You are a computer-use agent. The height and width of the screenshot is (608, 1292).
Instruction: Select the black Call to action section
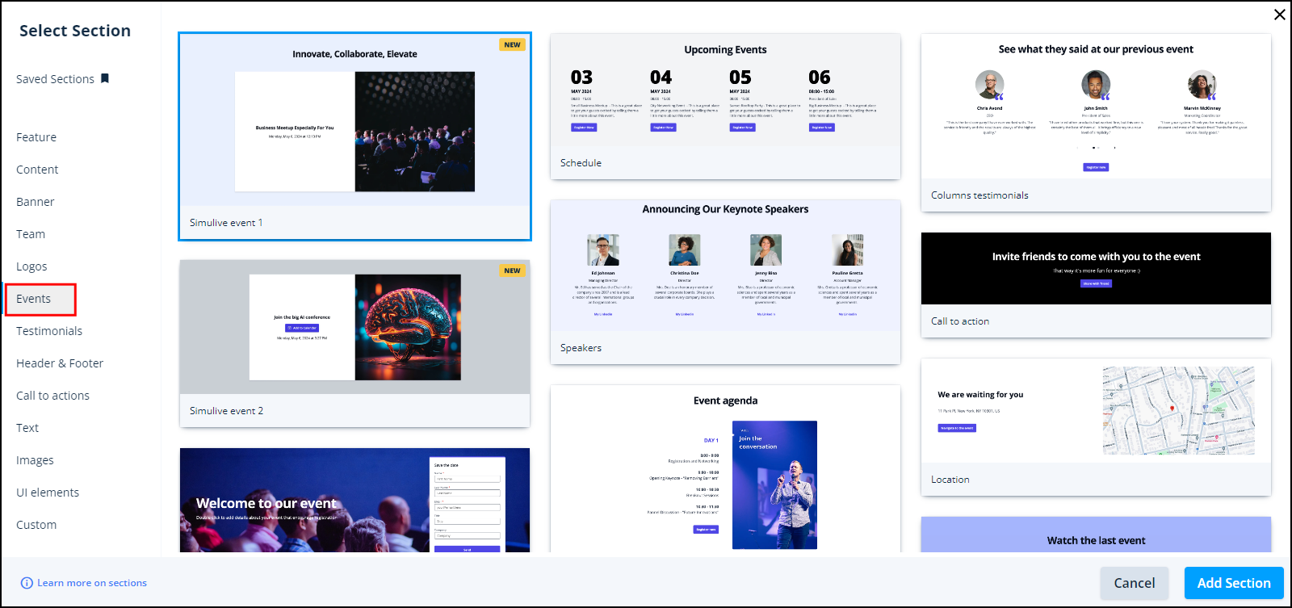1096,269
